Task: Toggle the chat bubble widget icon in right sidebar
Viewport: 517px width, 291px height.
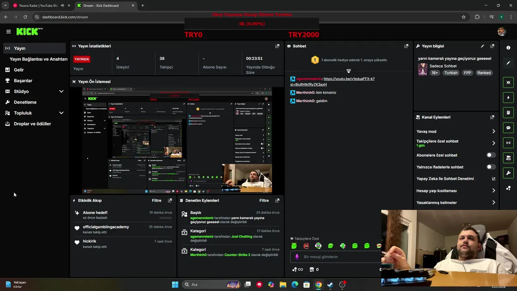Action: pos(508,128)
